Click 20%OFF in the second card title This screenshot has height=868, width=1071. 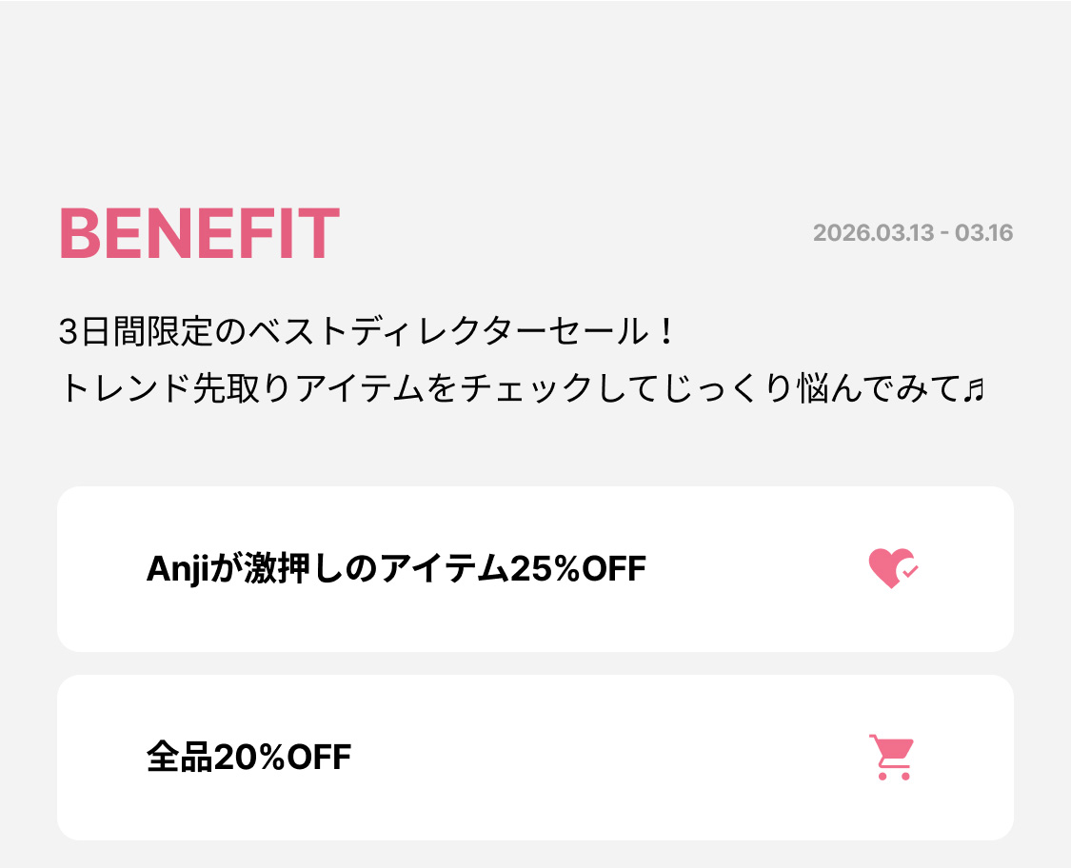(283, 758)
